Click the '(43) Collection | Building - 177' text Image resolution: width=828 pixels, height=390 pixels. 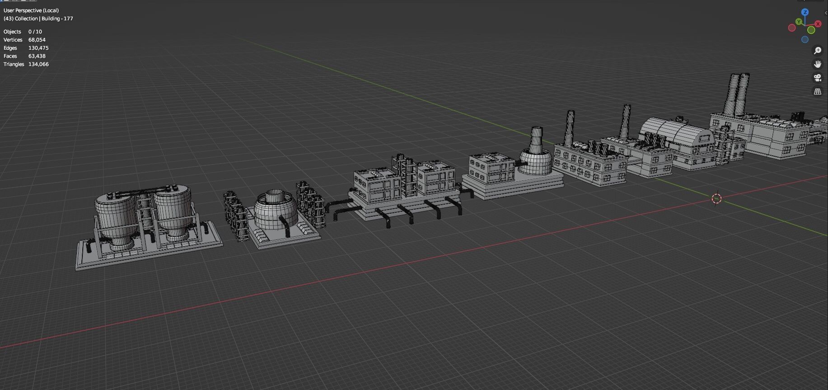[38, 19]
